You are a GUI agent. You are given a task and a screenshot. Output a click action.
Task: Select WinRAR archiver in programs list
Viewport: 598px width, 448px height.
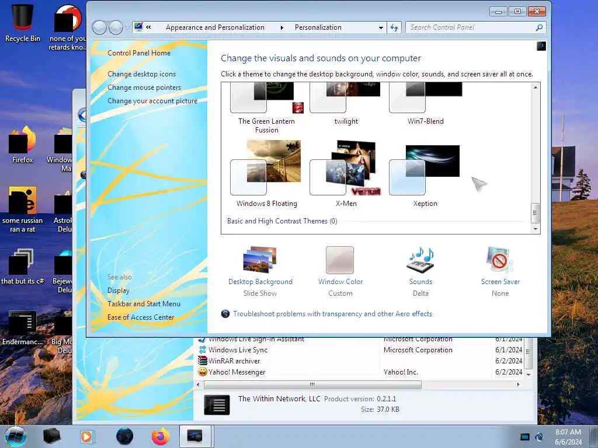point(234,360)
